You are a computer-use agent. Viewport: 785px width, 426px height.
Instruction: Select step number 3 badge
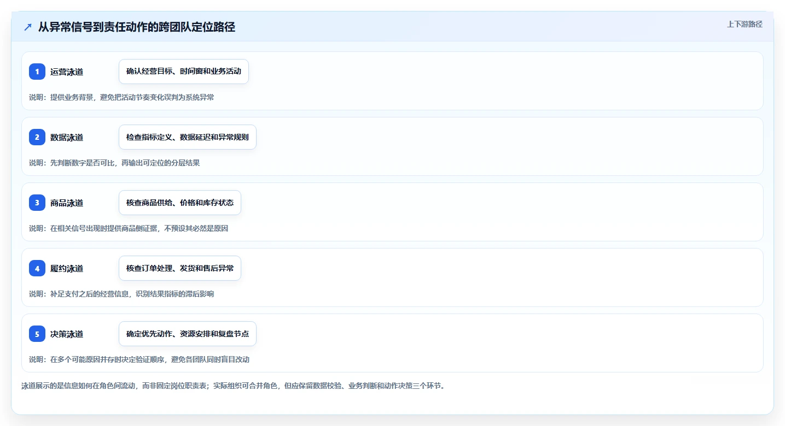pyautogui.click(x=37, y=203)
